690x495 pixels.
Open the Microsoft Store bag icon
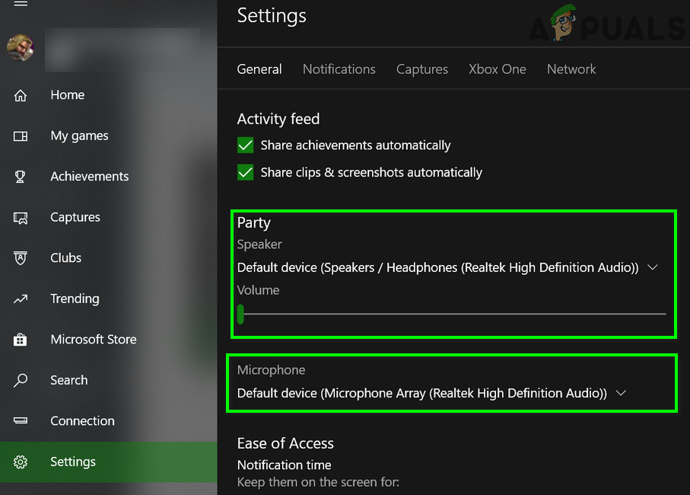click(x=21, y=340)
